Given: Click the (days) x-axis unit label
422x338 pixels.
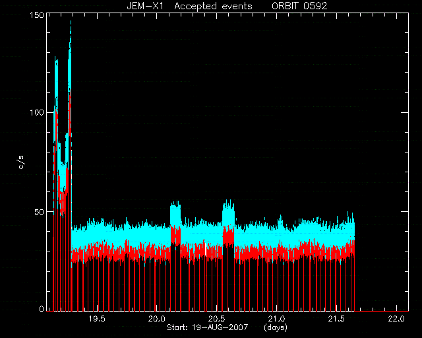Looking at the screenshot, I should (x=276, y=327).
